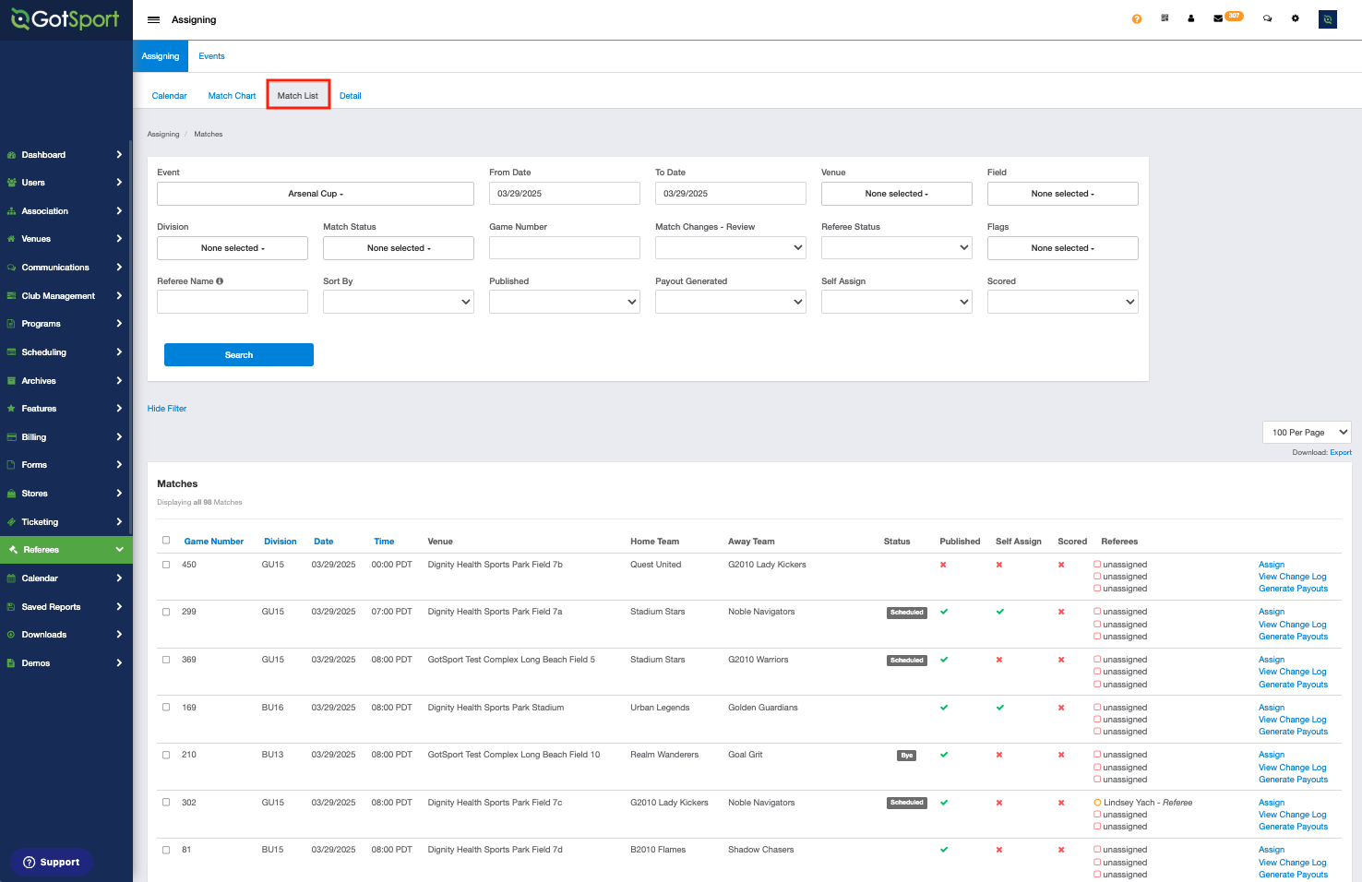
Task: Open the Event dropdown showing Arsenal Cup
Action: pos(316,194)
